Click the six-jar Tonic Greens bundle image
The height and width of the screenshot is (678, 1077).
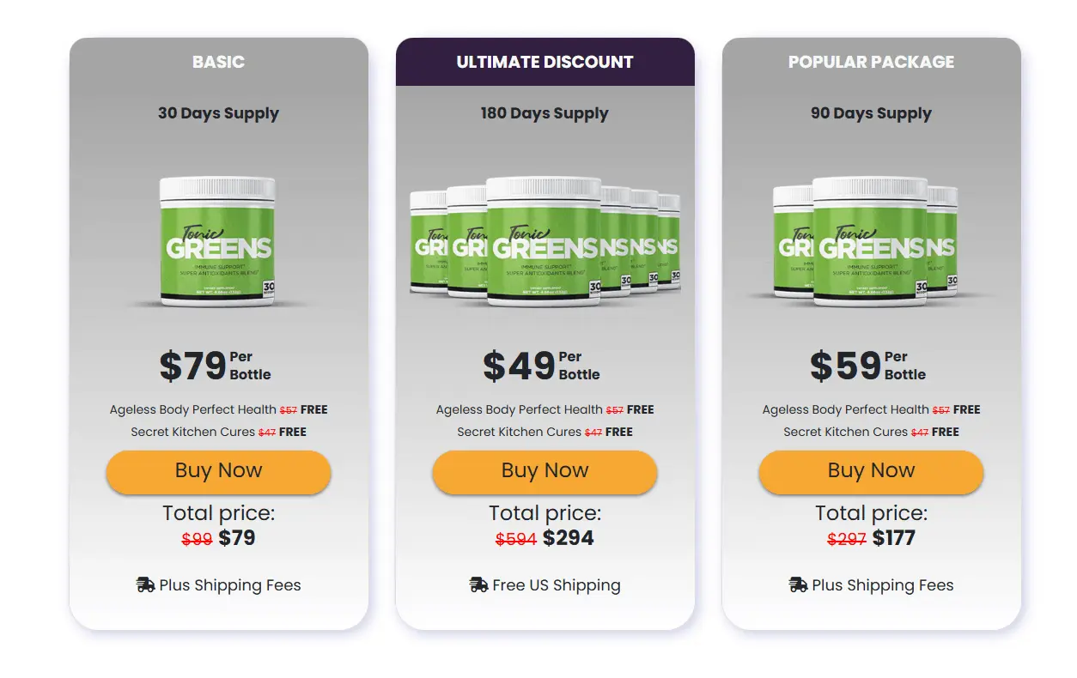(544, 240)
